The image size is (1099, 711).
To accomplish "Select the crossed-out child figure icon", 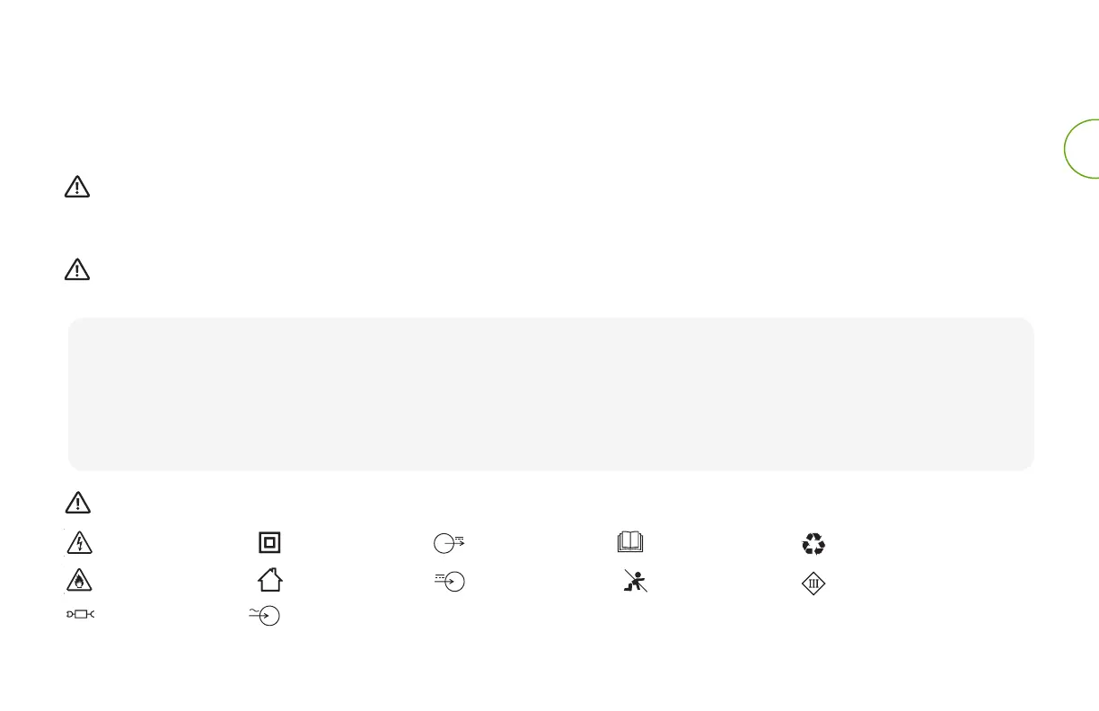I will click(x=634, y=582).
